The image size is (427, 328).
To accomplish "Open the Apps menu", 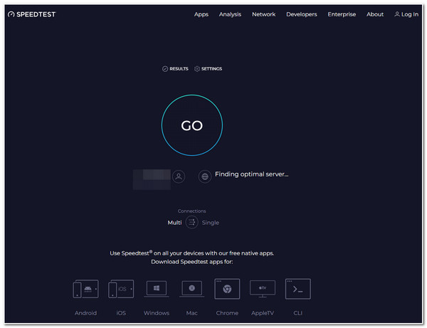I will pos(201,14).
